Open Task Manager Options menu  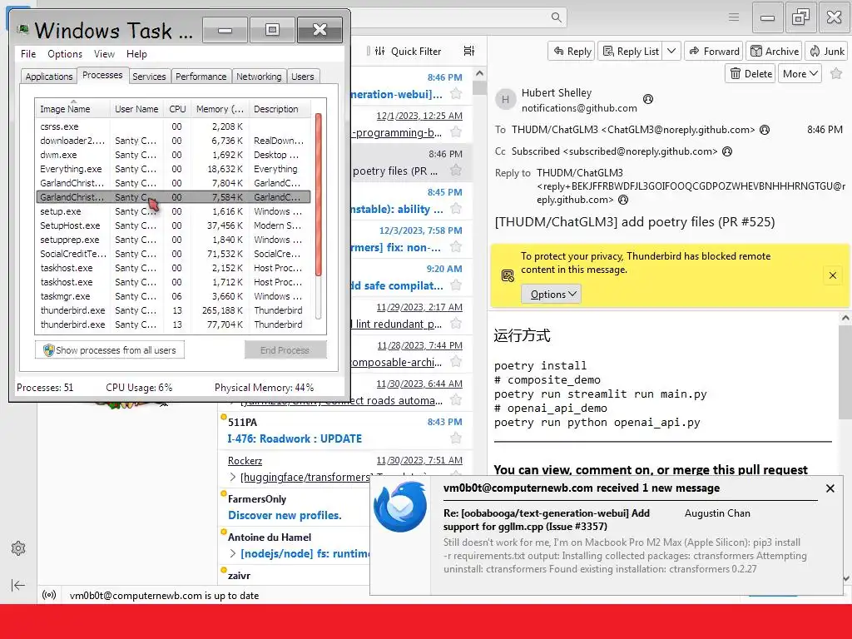click(65, 54)
